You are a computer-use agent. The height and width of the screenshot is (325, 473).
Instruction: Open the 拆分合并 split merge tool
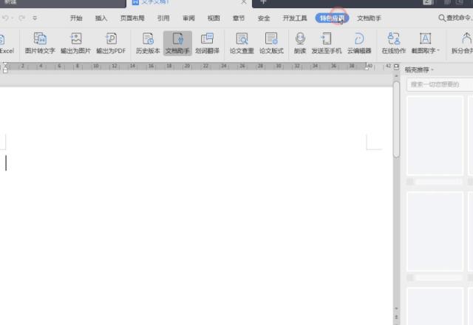462,44
